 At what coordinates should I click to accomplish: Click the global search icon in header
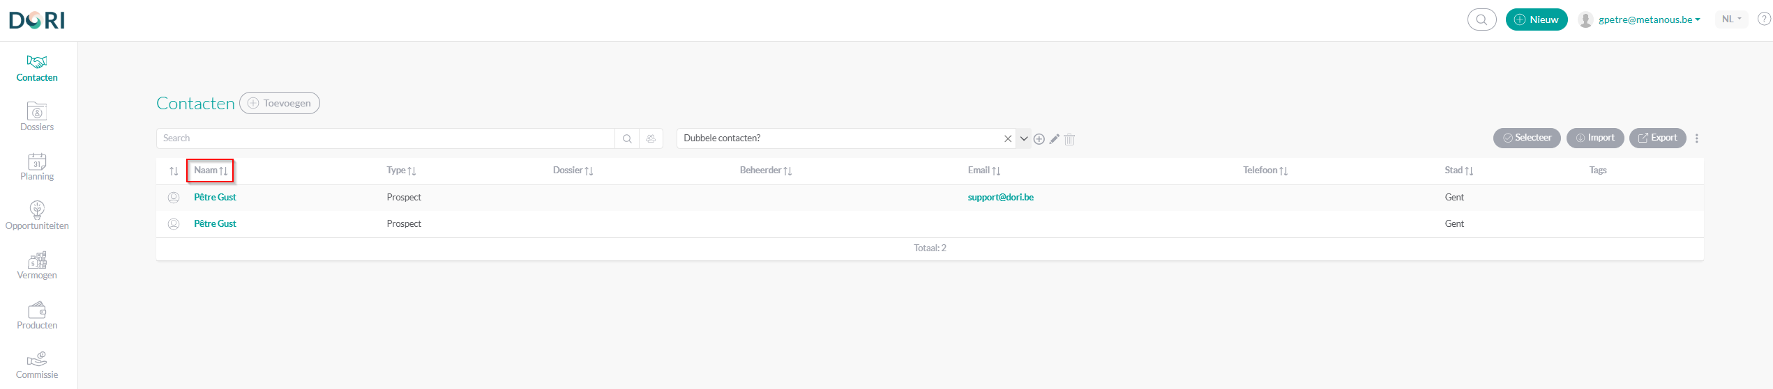tap(1481, 19)
